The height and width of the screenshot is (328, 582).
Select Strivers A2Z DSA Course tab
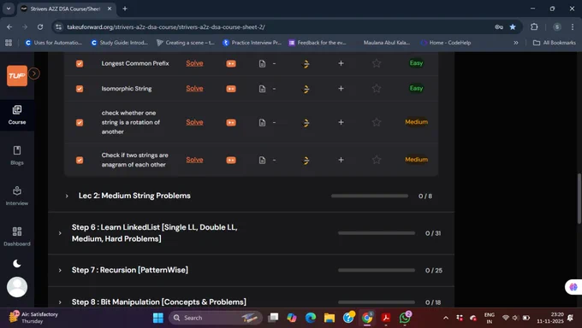coord(67,9)
